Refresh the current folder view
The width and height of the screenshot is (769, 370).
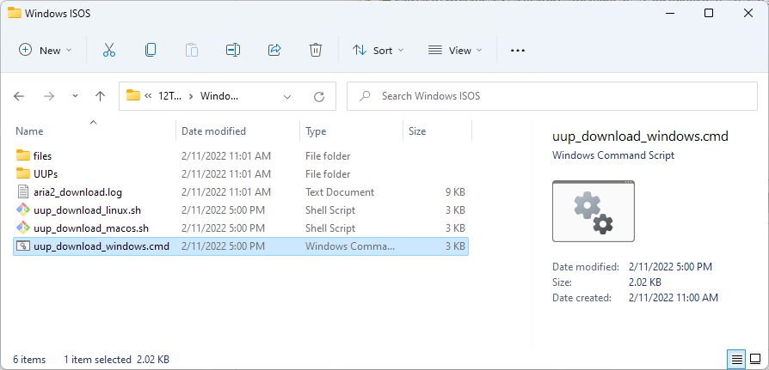[x=319, y=96]
